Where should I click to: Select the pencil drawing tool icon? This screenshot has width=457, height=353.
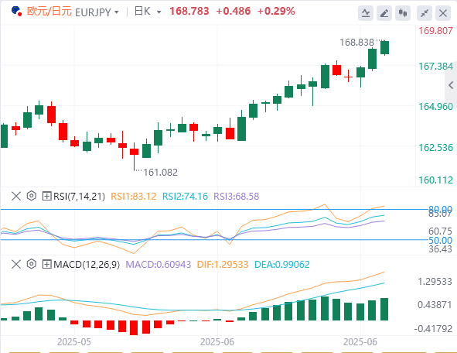(384, 13)
